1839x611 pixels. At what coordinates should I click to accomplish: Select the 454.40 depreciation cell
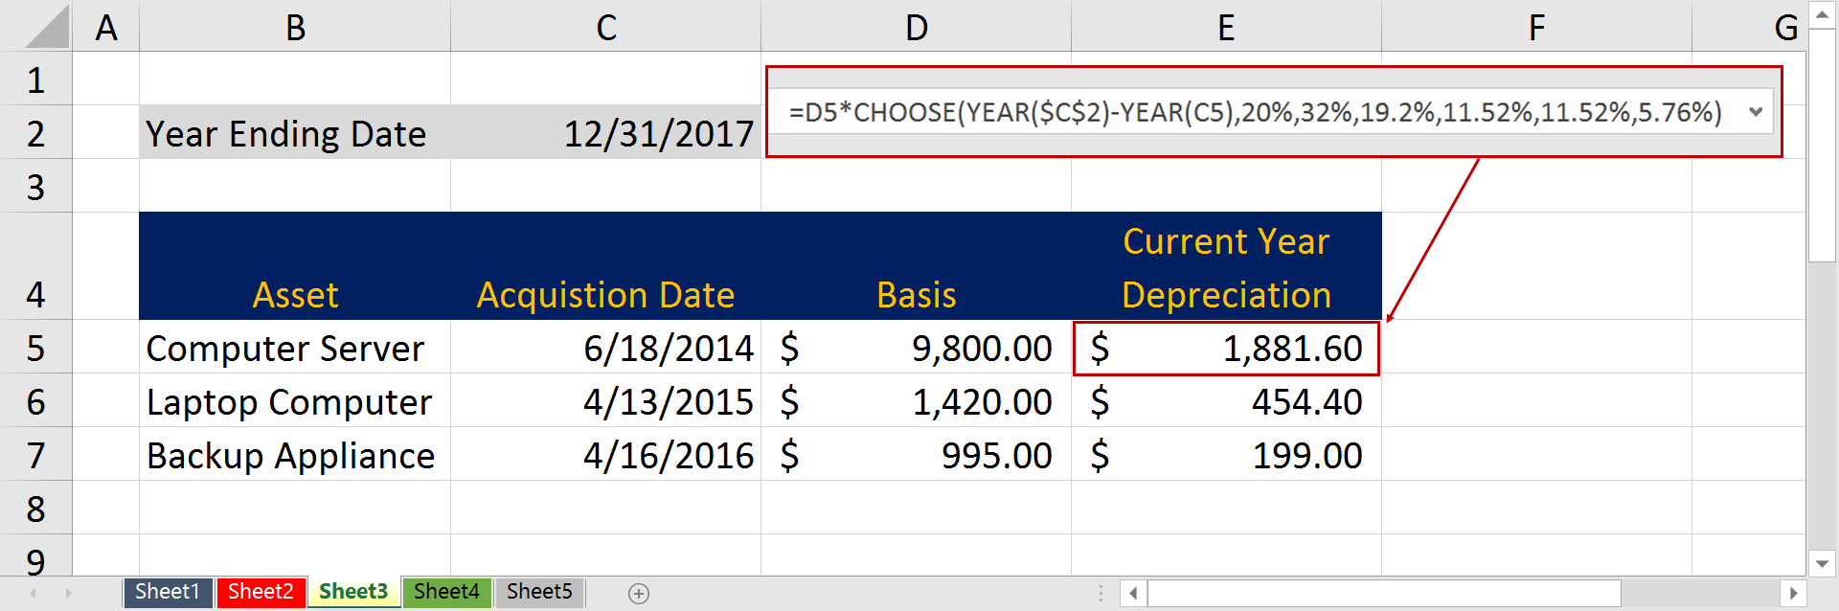(x=1226, y=401)
